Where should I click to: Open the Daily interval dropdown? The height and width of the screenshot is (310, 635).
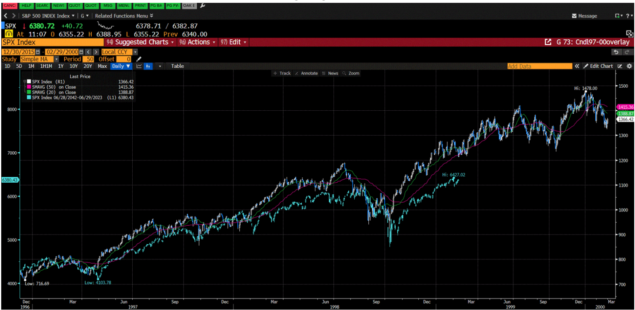[121, 66]
